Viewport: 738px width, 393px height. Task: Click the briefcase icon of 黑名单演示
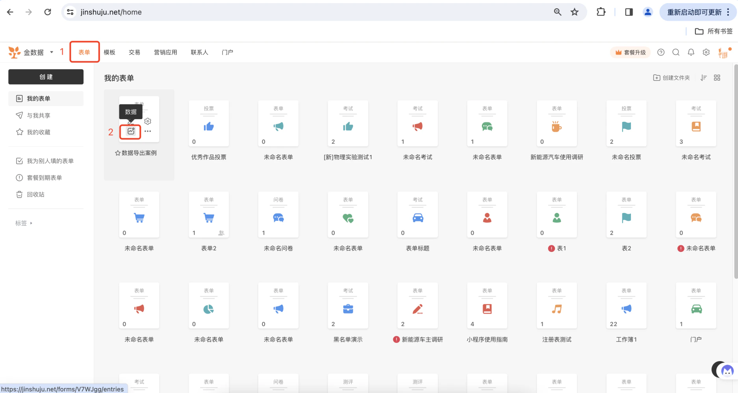(x=348, y=309)
